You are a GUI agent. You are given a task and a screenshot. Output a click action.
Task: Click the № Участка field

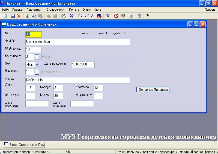(34, 50)
